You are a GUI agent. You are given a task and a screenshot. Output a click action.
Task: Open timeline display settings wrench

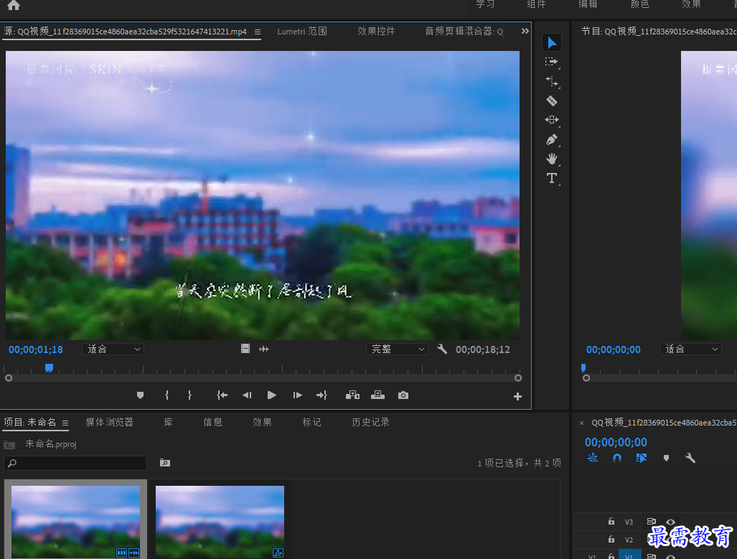point(690,458)
